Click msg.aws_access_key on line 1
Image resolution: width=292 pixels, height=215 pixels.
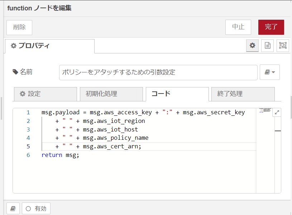121,113
